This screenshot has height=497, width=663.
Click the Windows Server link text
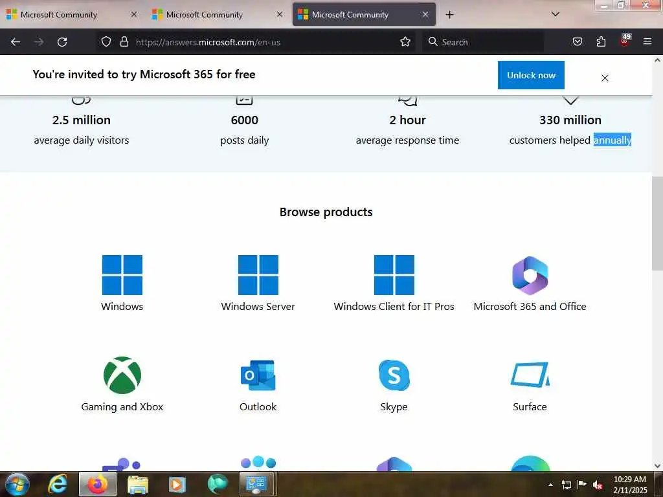click(258, 306)
